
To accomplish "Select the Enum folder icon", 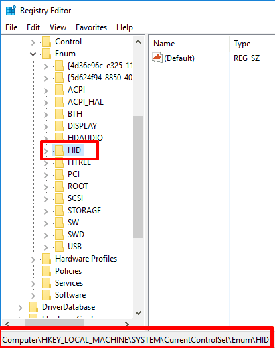I will coord(46,54).
